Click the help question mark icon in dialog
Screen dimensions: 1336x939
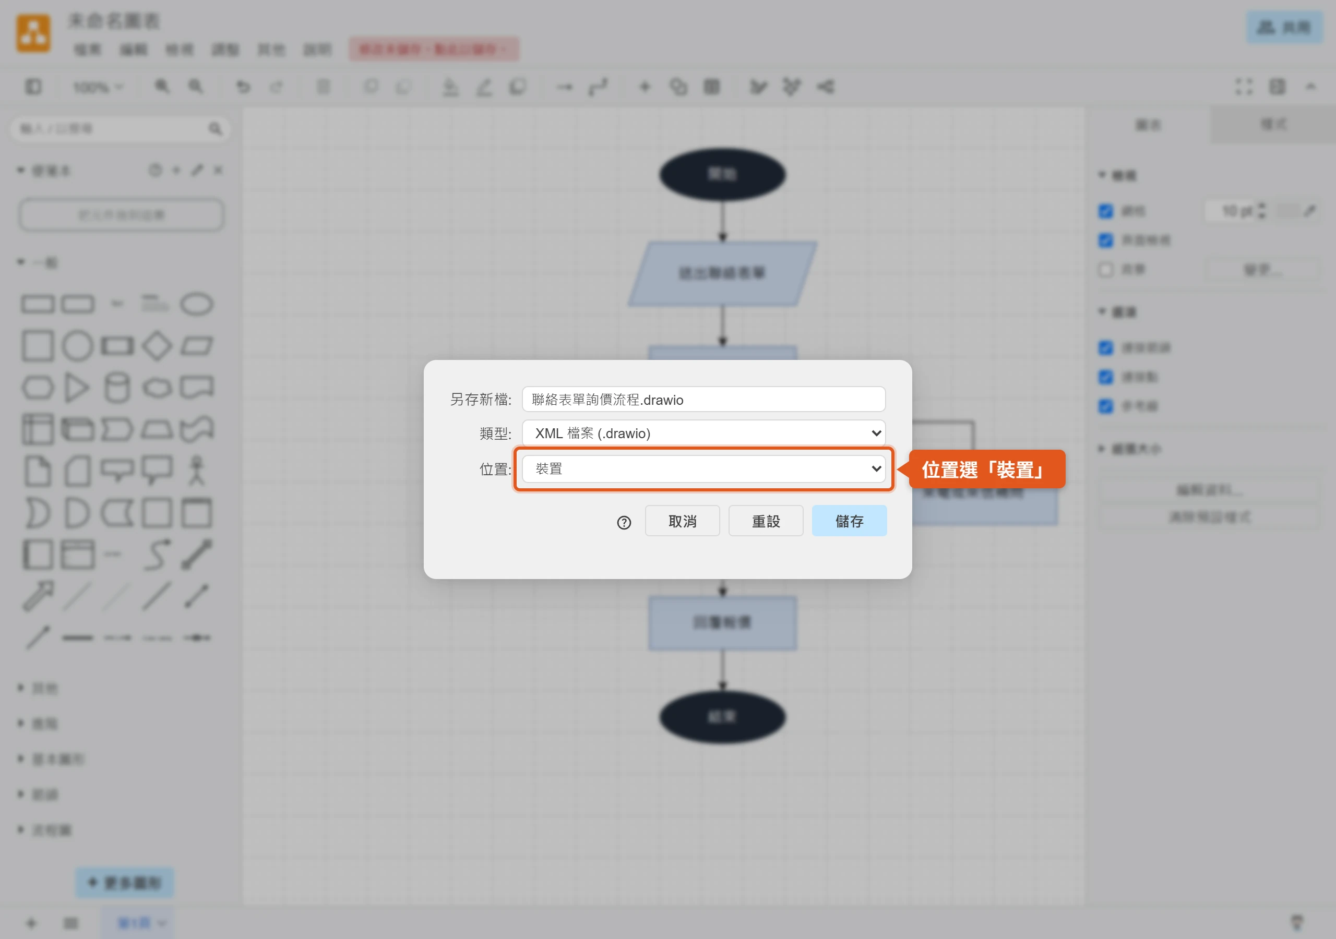[x=624, y=522]
